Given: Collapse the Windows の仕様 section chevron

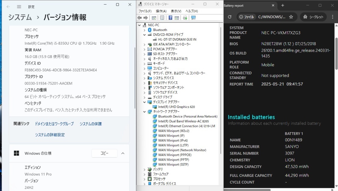Looking at the screenshot, I should [x=123, y=153].
